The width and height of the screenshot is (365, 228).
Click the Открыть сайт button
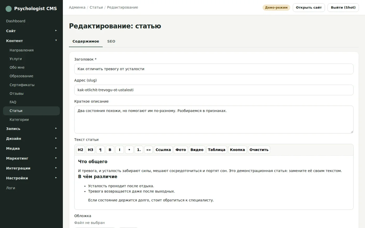309,8
